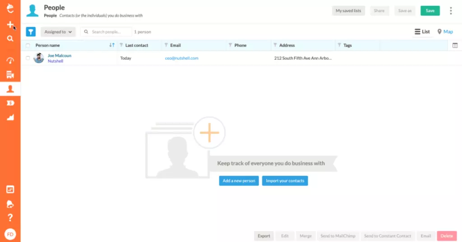Open the Nutshell logo home icon

[10, 8]
